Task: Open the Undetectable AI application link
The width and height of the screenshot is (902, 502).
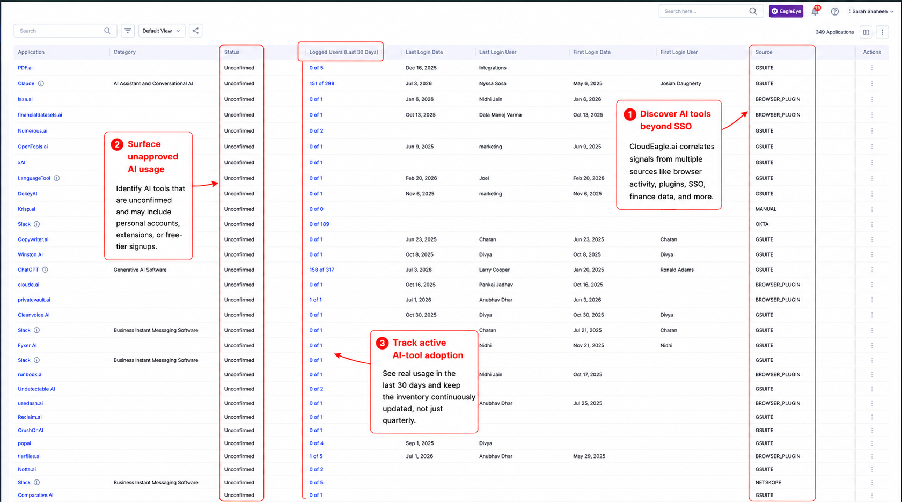Action: [x=36, y=389]
